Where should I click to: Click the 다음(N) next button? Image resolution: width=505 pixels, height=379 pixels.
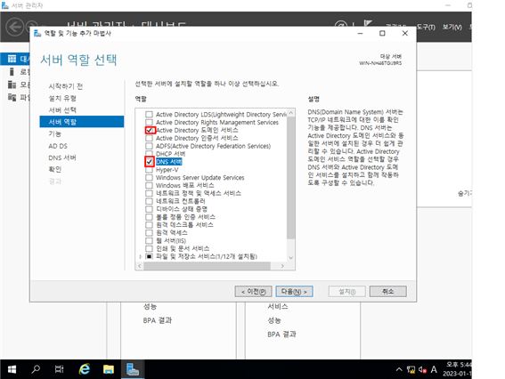click(x=295, y=292)
